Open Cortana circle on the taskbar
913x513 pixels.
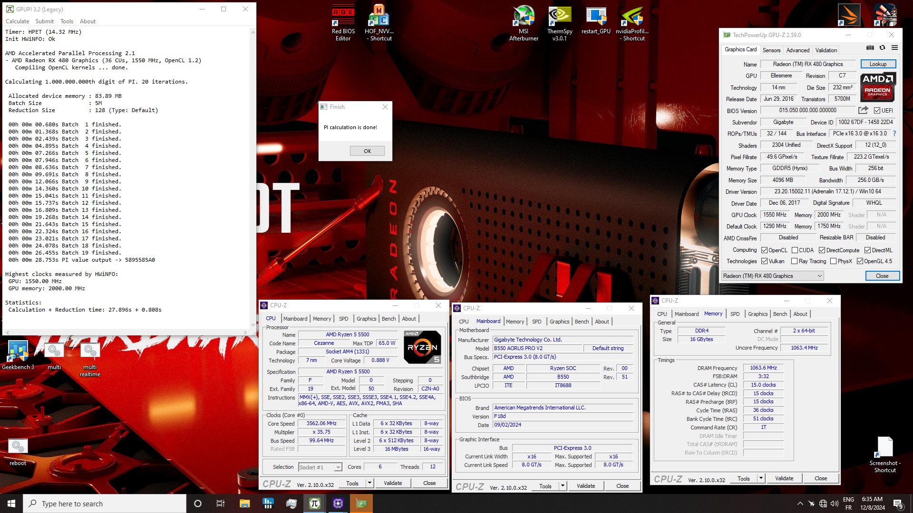coord(198,503)
